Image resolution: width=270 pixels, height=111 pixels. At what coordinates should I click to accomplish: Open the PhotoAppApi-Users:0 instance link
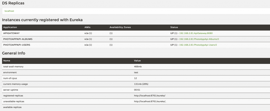[x=198, y=45]
